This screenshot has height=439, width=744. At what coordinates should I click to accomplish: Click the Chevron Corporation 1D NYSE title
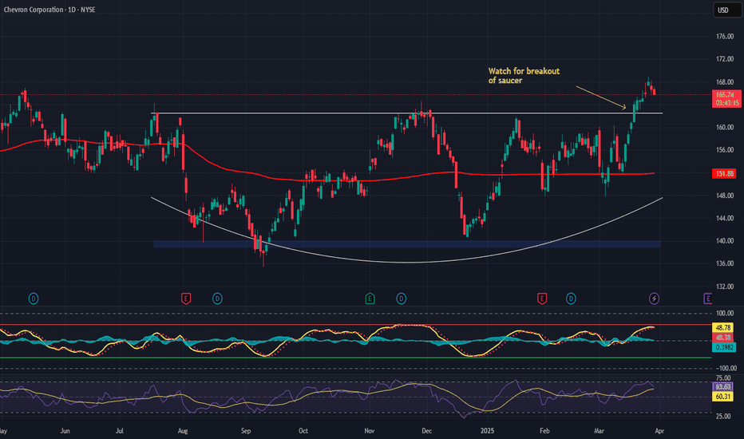coord(49,10)
